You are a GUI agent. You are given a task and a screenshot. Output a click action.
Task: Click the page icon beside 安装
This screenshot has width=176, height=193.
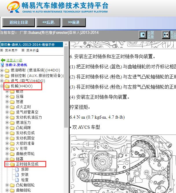[x=17, y=175]
